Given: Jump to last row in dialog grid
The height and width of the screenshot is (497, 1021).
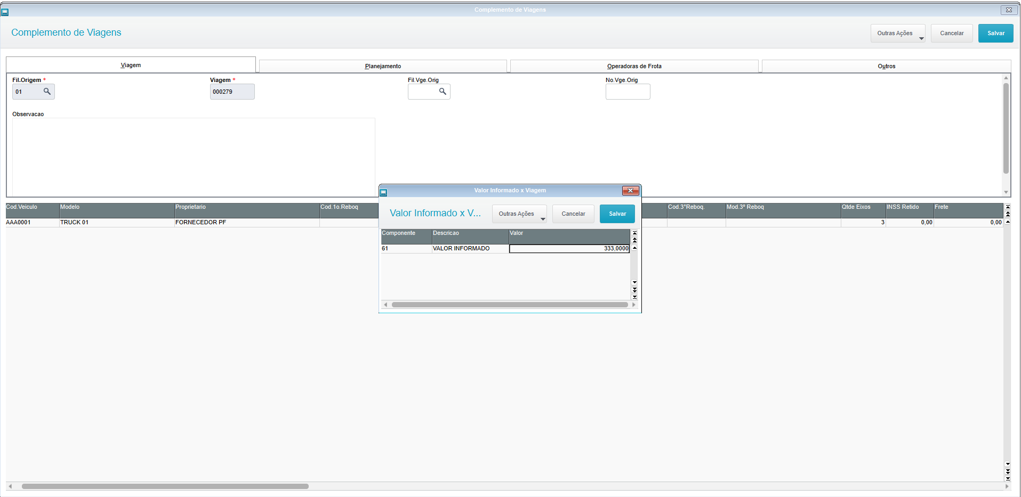Looking at the screenshot, I should point(634,297).
